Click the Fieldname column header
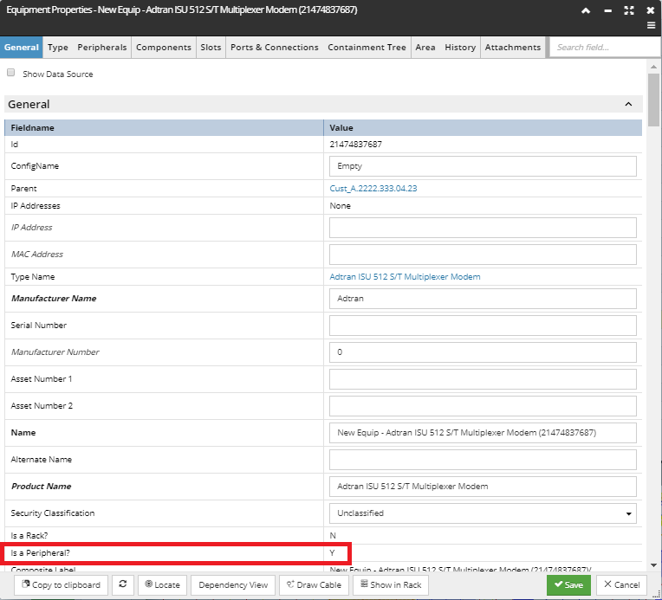Viewport: 662px width, 600px height. 164,128
